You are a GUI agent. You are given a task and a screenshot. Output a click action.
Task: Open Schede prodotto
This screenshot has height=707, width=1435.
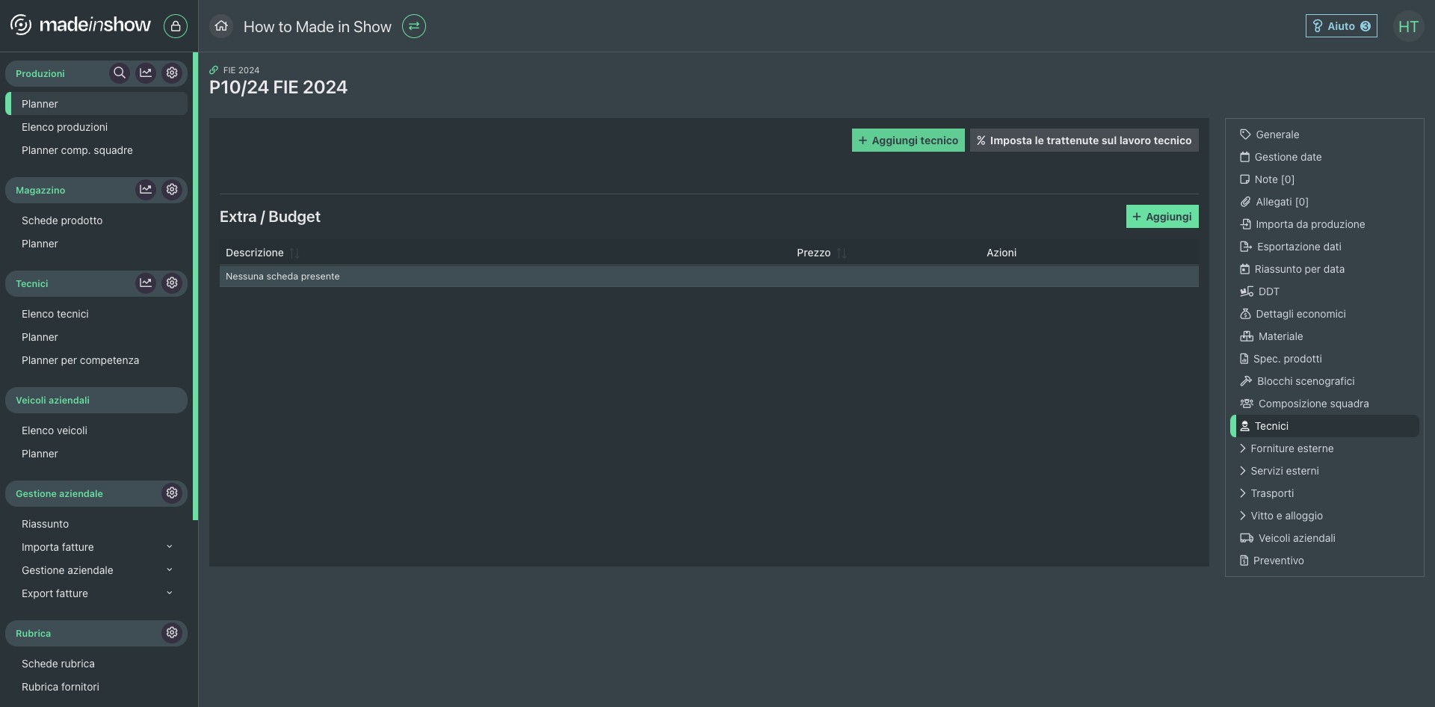(62, 220)
